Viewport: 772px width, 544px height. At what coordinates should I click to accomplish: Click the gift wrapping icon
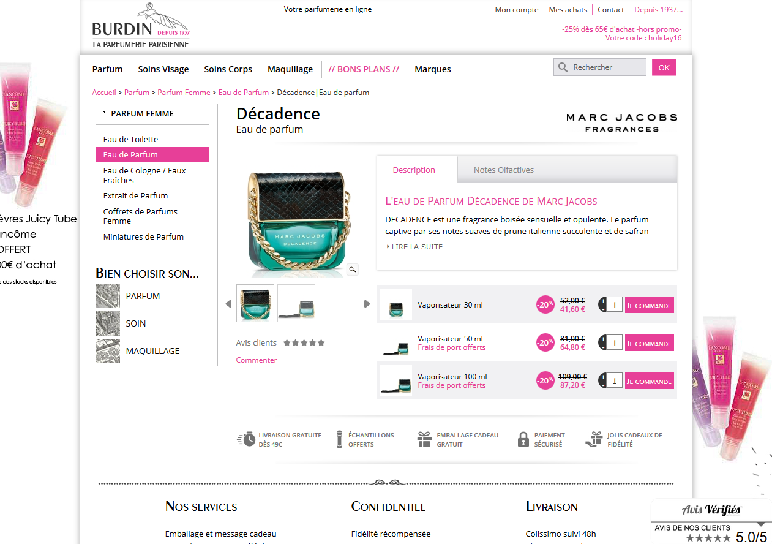coord(424,439)
